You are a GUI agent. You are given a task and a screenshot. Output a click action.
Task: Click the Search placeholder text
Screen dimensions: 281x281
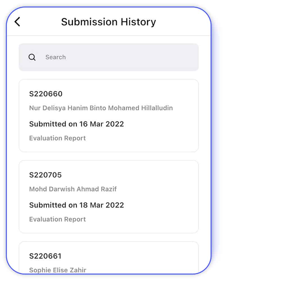[x=56, y=57]
